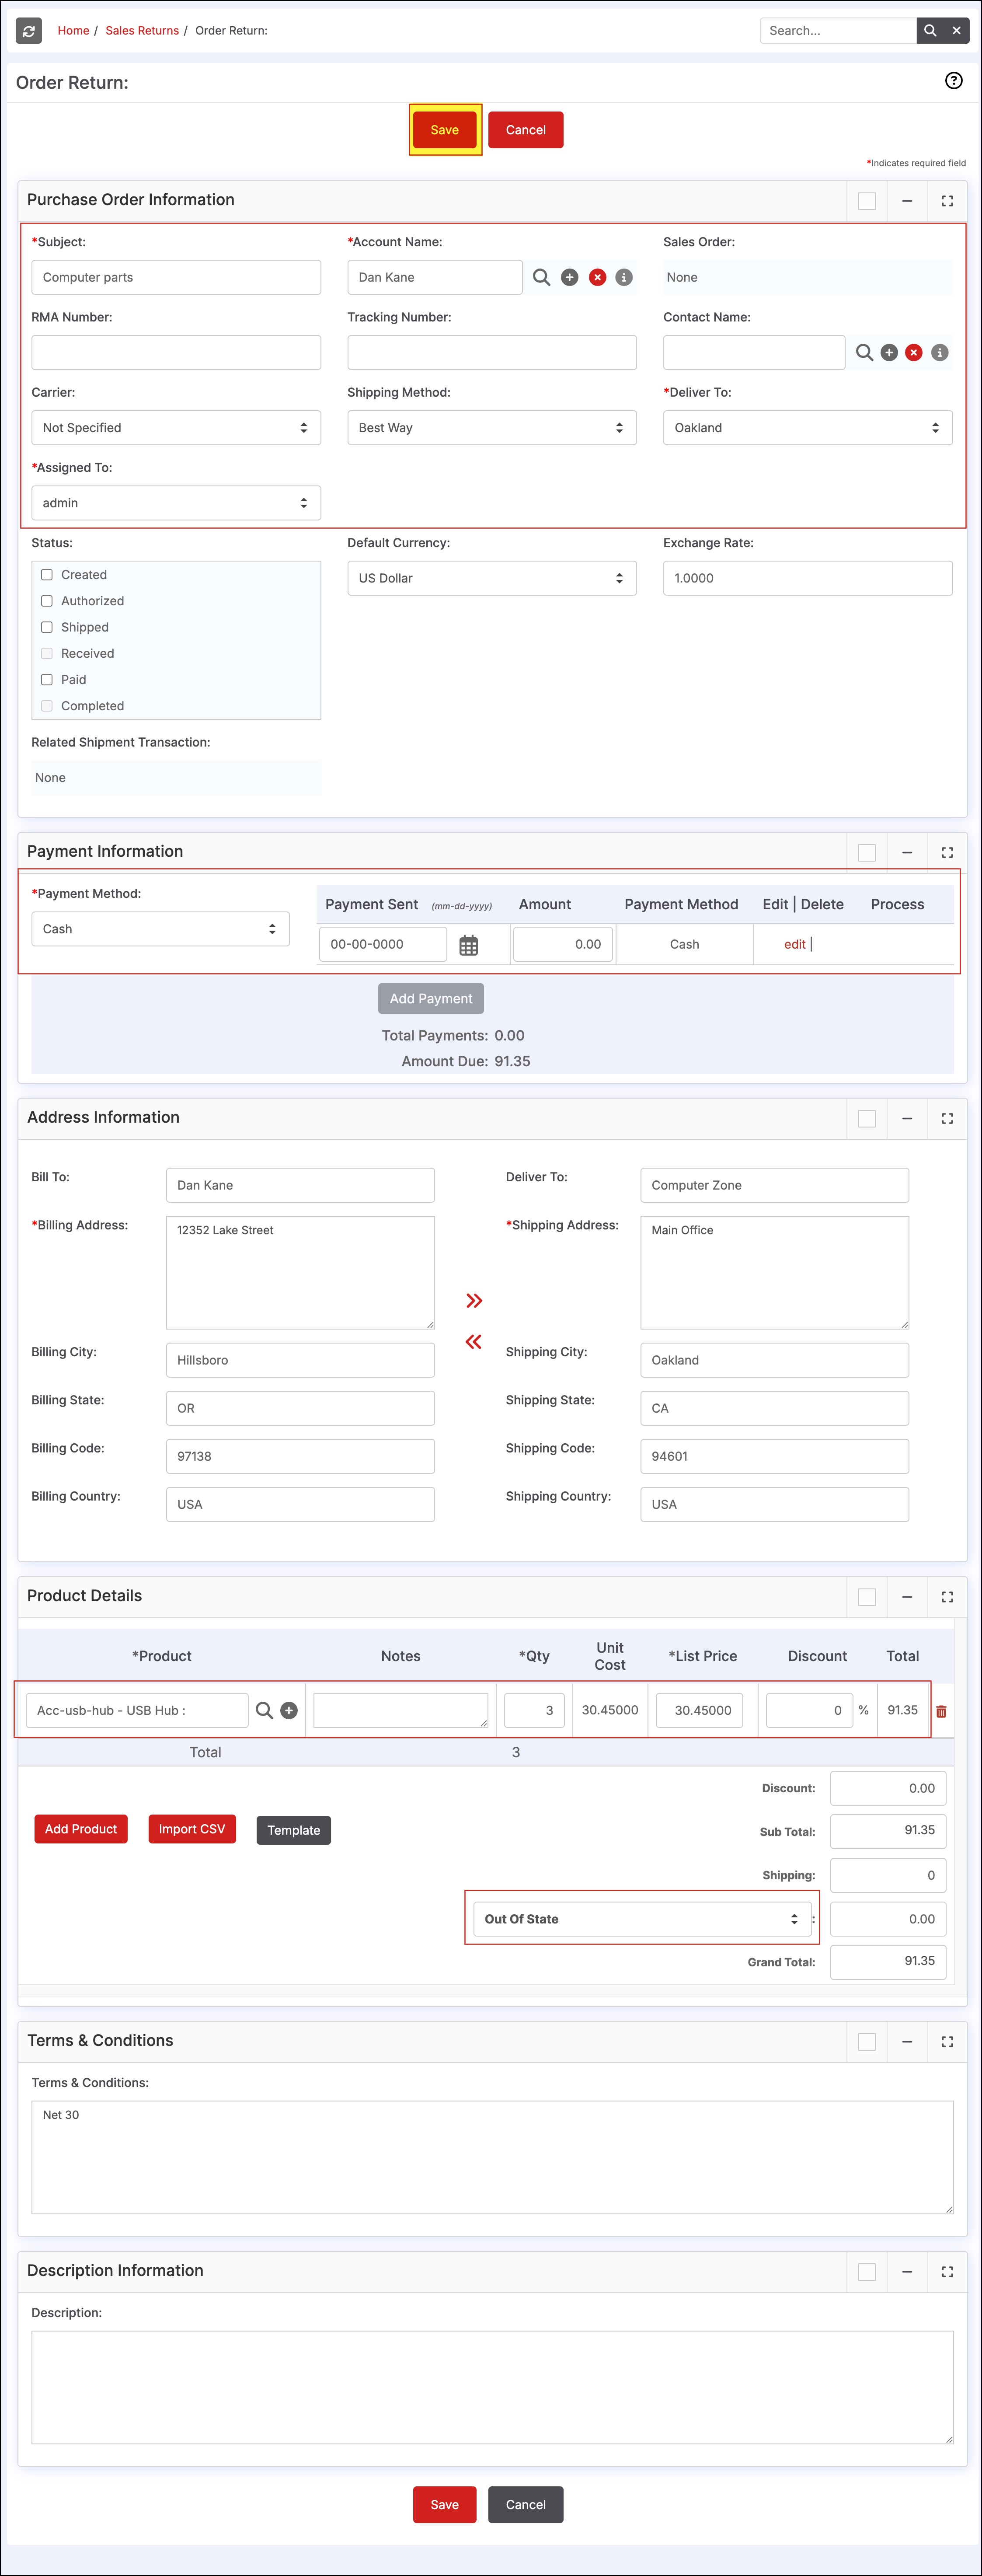
Task: View contact info with Contact Name info icon
Action: tap(940, 353)
